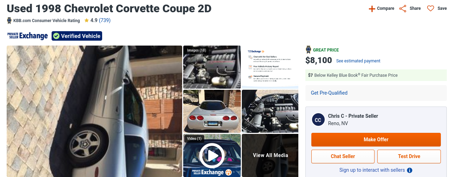Click the Chat Seller button

[x=343, y=156]
